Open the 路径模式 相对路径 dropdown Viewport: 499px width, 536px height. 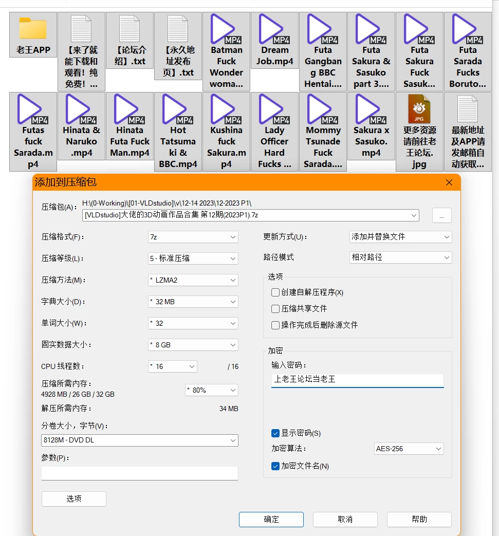tap(400, 257)
